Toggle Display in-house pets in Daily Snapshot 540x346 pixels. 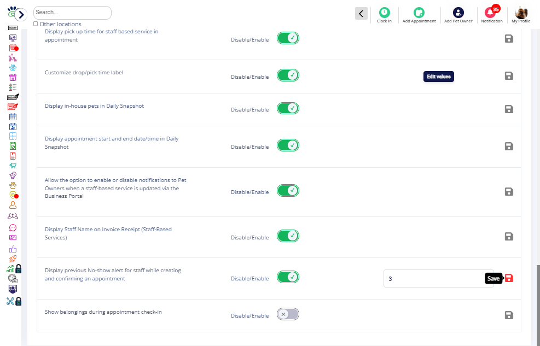pyautogui.click(x=288, y=108)
